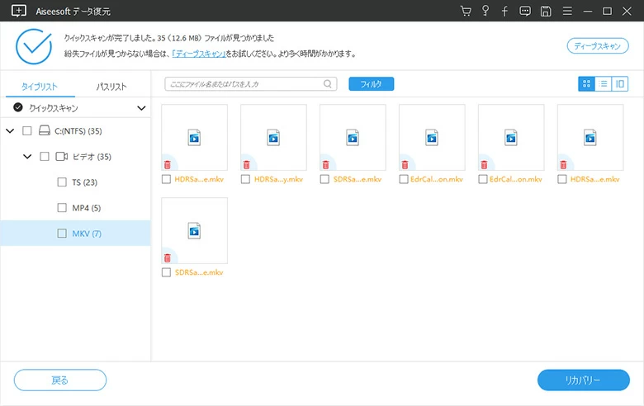Collapse the C:(NTFS) drive tree node

click(10, 131)
